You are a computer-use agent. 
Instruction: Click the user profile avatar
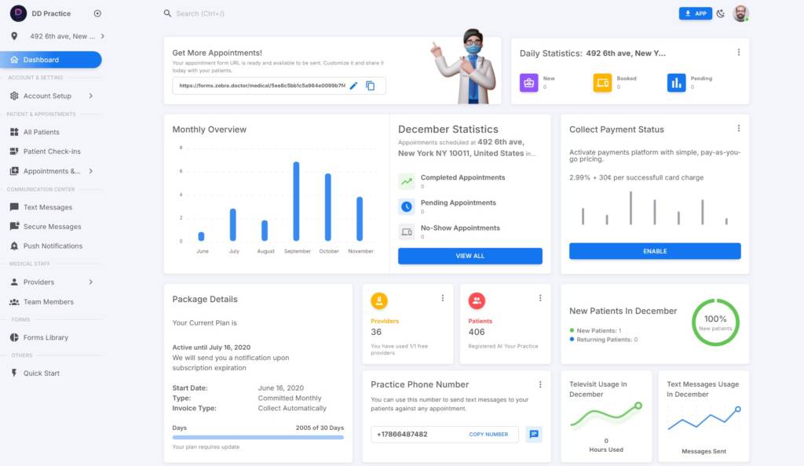point(740,13)
